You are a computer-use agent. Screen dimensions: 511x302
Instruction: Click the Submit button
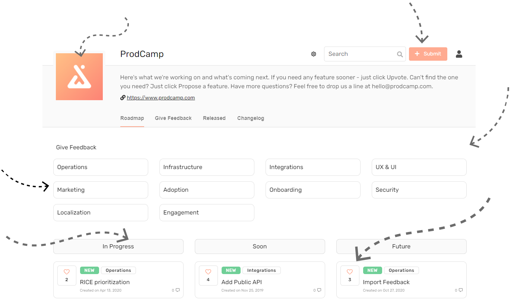point(428,54)
